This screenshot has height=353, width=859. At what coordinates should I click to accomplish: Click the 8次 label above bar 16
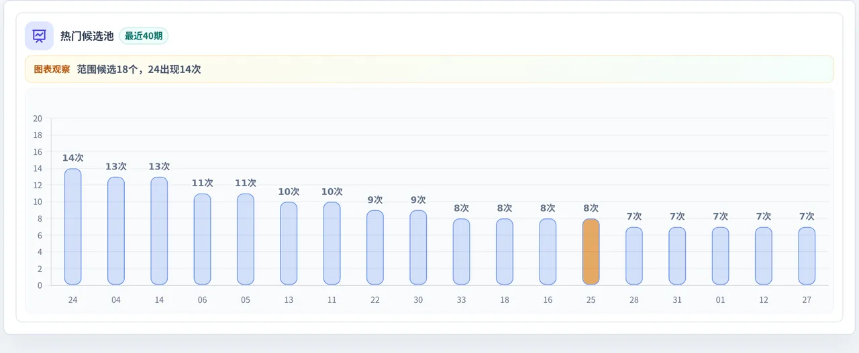tap(548, 208)
